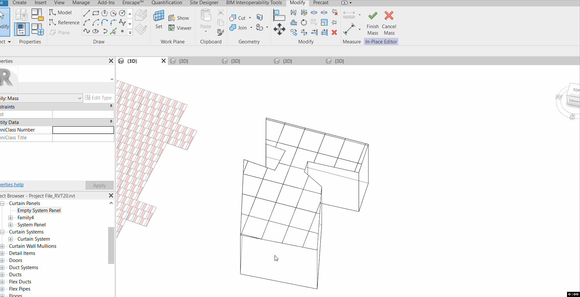Select the Circle draw tool

tap(122, 13)
